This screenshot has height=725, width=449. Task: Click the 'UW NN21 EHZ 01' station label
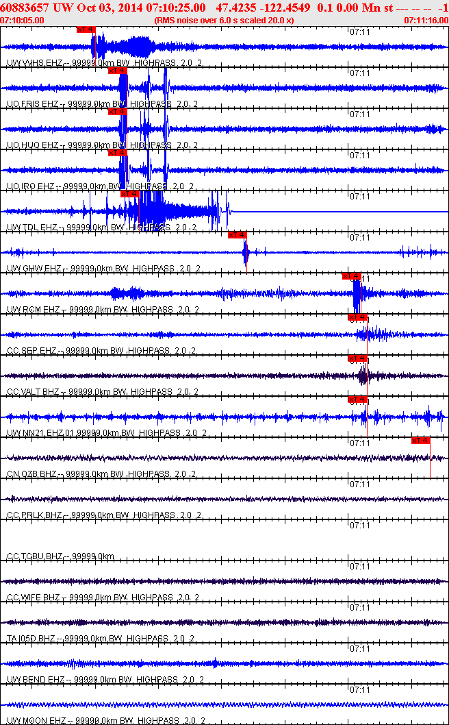40,433
